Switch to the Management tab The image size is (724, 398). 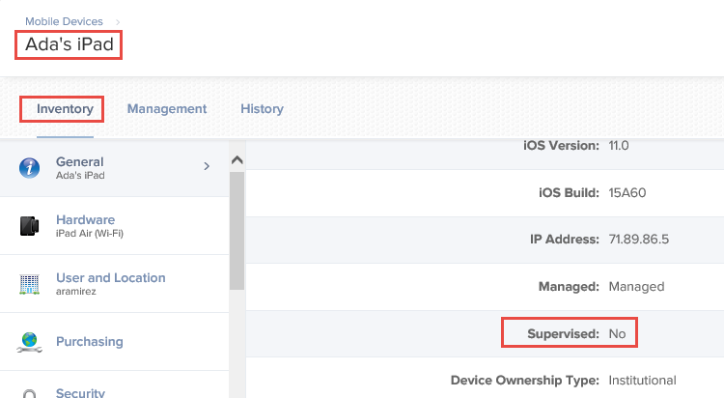(x=167, y=108)
